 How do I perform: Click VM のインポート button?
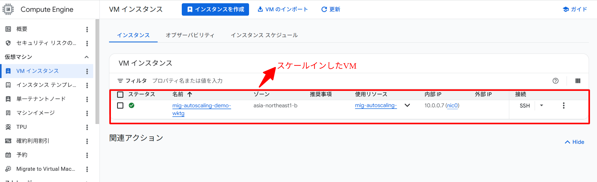[283, 9]
